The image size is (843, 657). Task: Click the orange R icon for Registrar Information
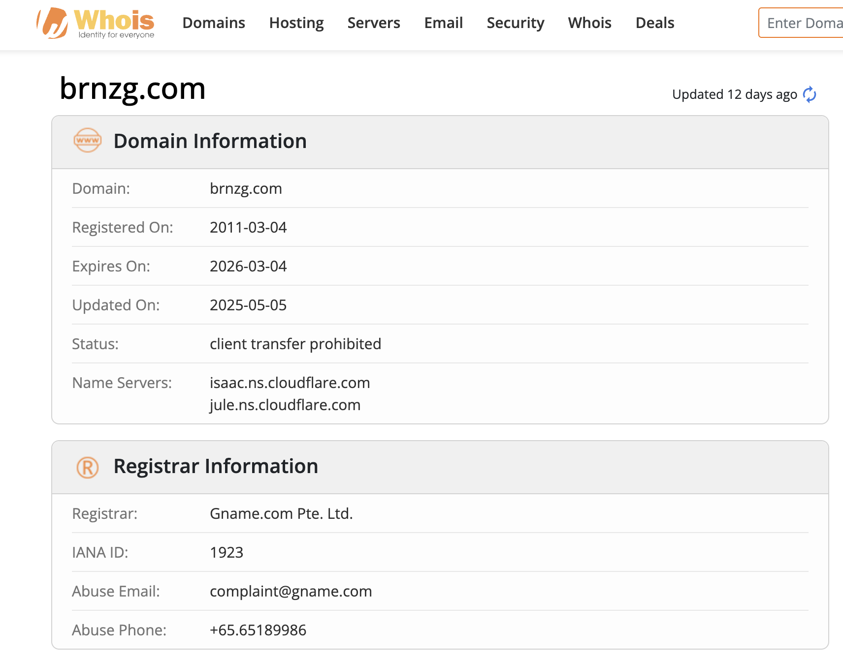[x=88, y=467]
